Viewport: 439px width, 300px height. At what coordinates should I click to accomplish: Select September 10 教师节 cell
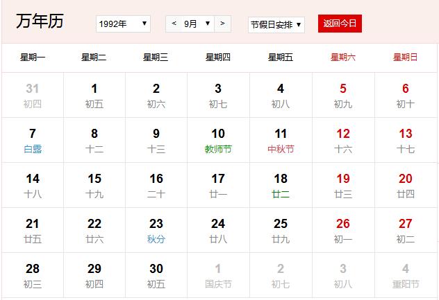(x=218, y=140)
